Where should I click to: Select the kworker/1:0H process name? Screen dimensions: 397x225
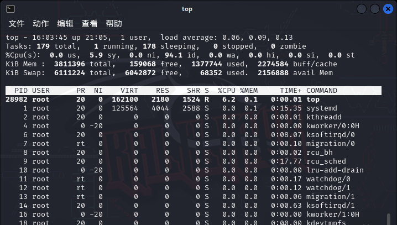point(333,214)
